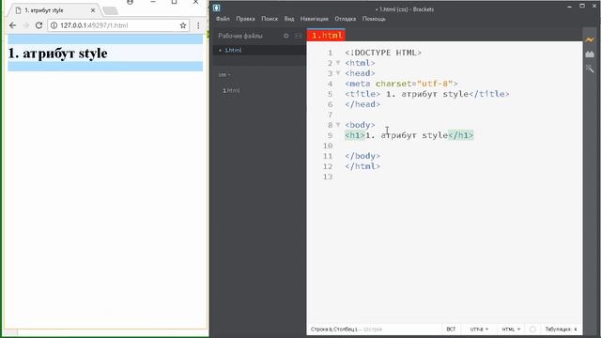The height and width of the screenshot is (338, 601).
Task: Click the "1. атрибут style" heading in browser
Action: pos(57,54)
